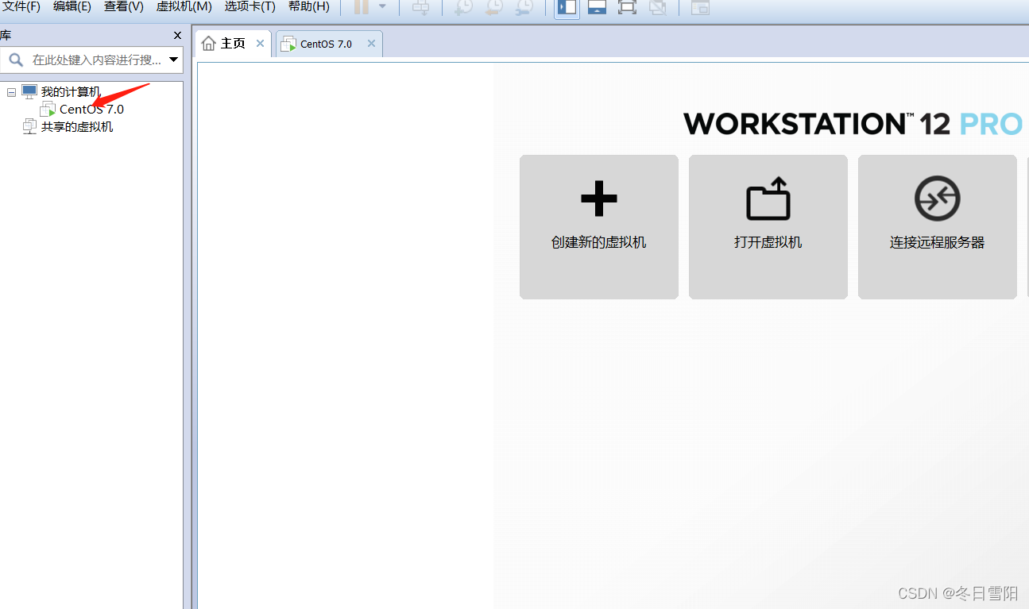The image size is (1029, 609).
Task: Click the CentOS 7.0 running VM icon in tree
Action: 48,110
